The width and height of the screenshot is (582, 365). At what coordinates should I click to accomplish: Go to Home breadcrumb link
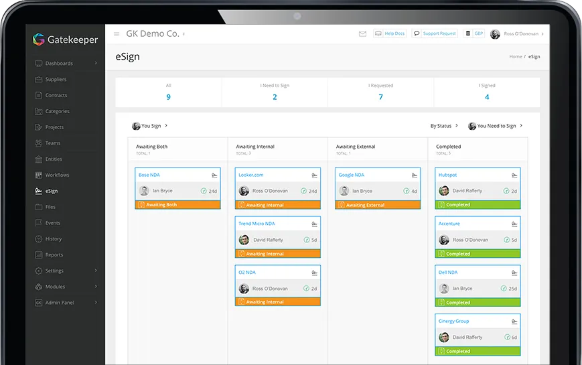coord(516,56)
